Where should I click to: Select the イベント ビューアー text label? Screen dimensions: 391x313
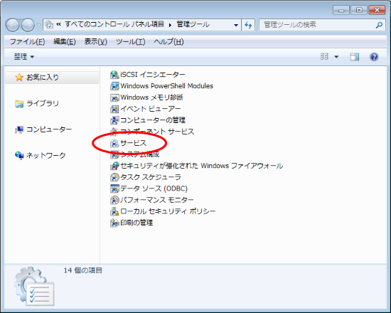click(x=151, y=109)
